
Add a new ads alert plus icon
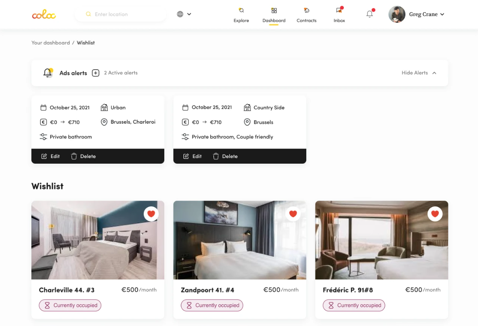(x=96, y=73)
